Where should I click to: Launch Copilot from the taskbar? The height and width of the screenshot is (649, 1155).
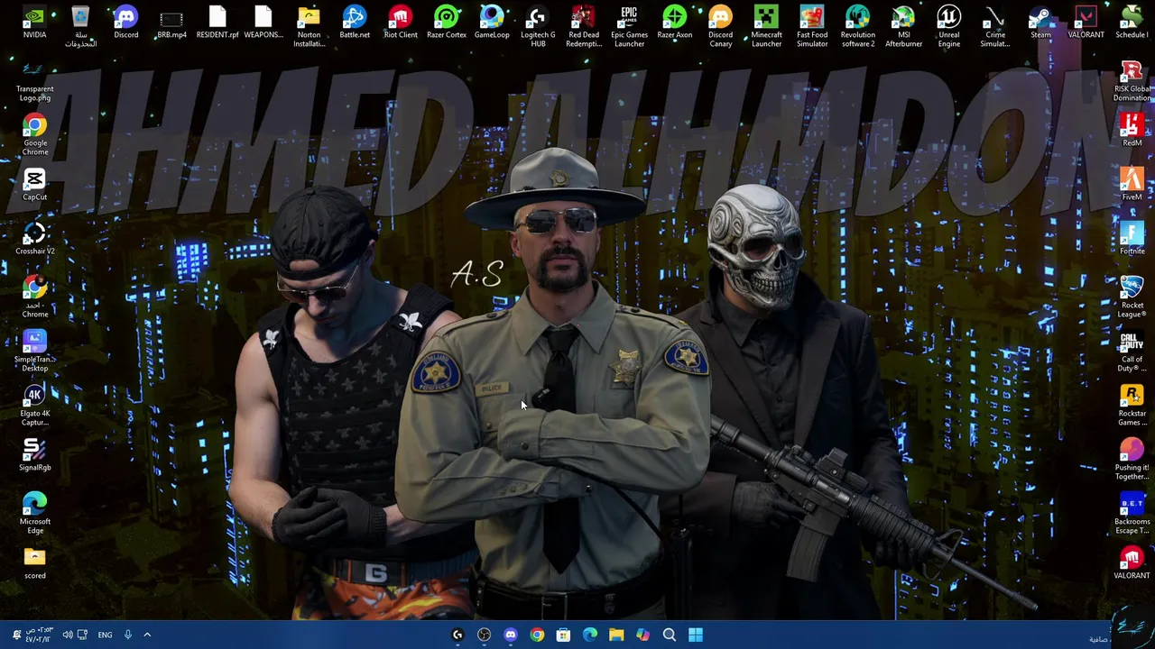point(642,635)
